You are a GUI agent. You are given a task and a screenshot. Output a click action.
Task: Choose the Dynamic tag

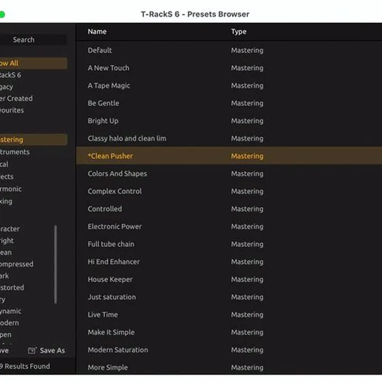click(11, 311)
